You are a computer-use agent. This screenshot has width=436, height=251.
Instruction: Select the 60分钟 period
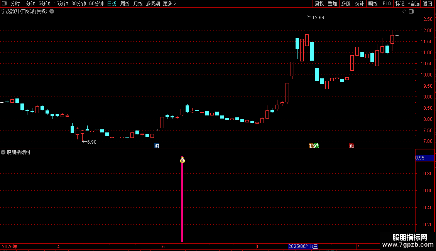click(96, 3)
